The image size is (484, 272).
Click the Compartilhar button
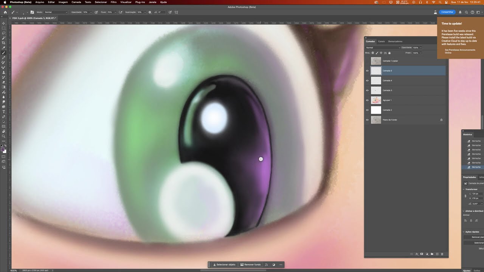point(447,12)
